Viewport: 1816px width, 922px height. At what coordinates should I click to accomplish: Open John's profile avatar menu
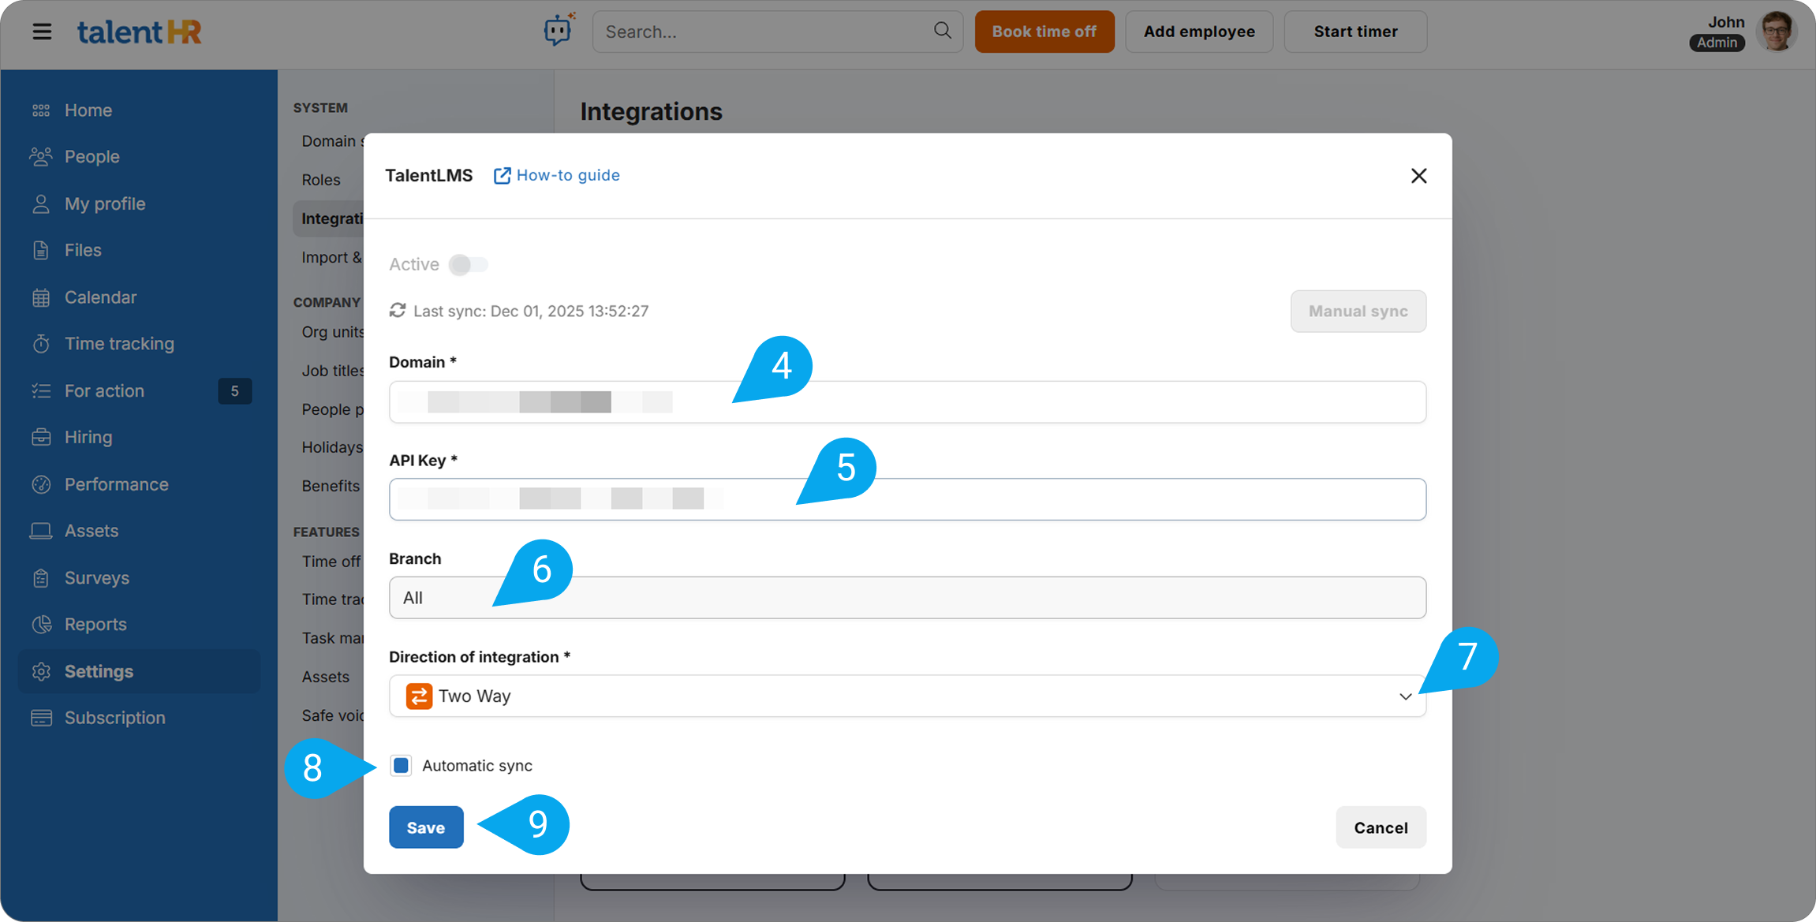coord(1777,32)
